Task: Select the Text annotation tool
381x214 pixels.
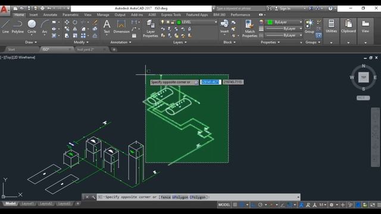Action: point(107,27)
